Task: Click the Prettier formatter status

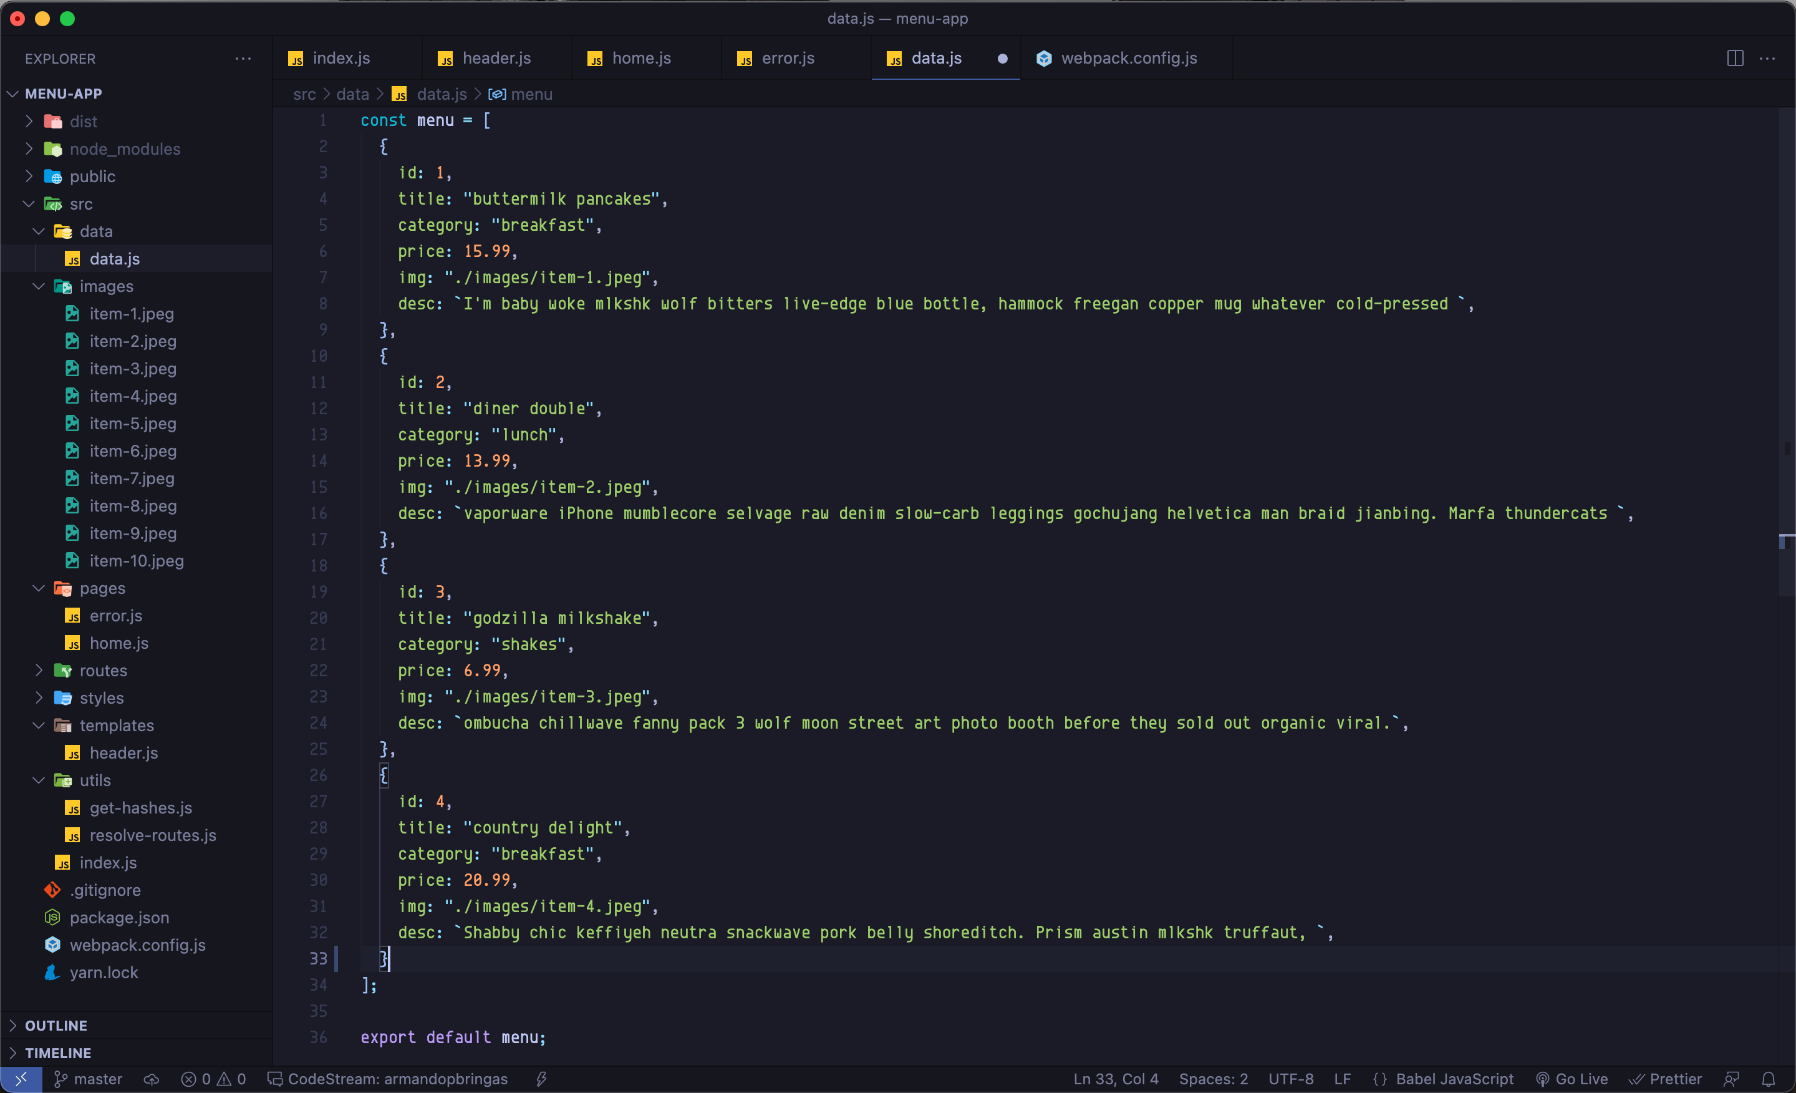Action: [1666, 1079]
